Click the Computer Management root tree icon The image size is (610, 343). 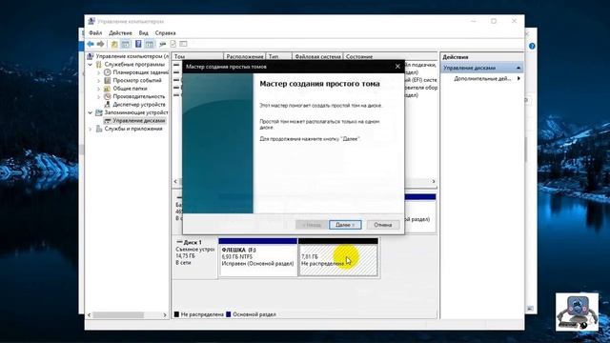point(91,56)
